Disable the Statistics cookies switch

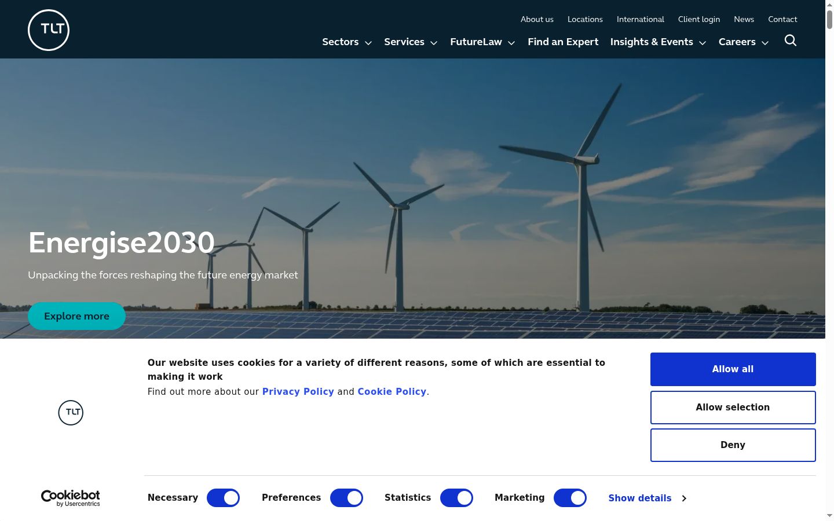[x=456, y=498]
